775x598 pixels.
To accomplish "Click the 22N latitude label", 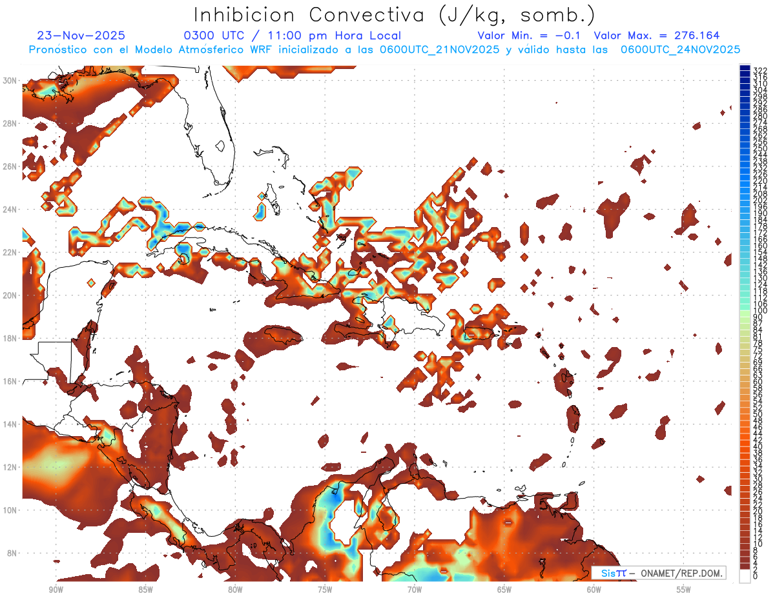I will tap(10, 252).
